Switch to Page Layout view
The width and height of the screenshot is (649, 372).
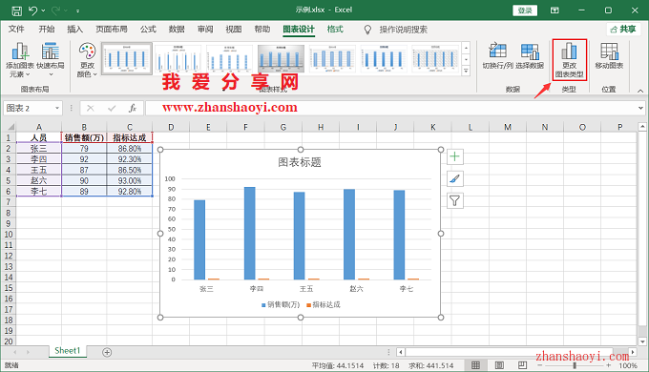tap(499, 365)
